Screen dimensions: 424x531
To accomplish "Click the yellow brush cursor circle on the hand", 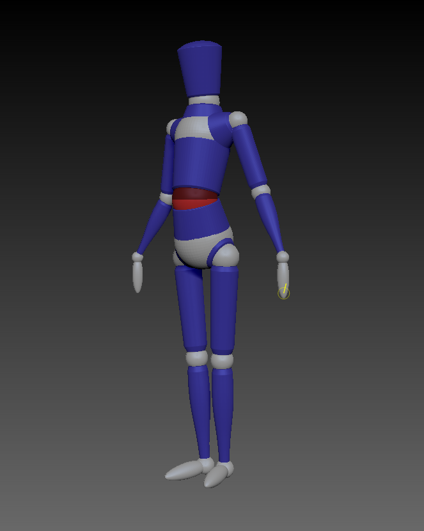I will 284,293.
